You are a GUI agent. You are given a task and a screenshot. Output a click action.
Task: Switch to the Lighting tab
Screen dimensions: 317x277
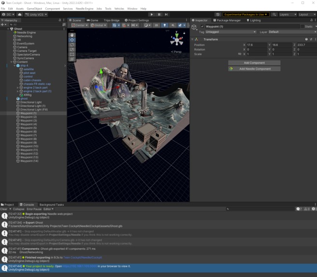254,20
